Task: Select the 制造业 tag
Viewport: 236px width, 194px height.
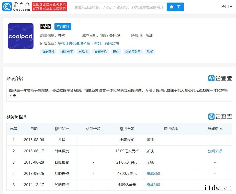Action: 84,52
